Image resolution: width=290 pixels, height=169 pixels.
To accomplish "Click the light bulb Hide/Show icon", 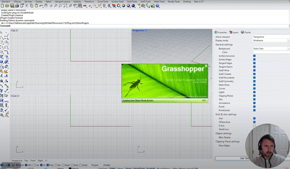I will (x=104, y=6).
